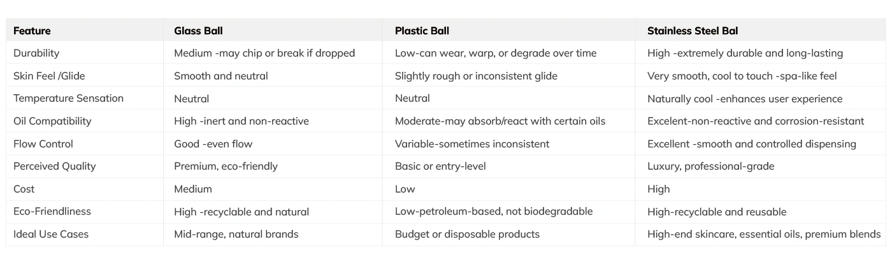Select the Eco-Friendliness row label
Screen dimensions: 892x263
(52, 212)
